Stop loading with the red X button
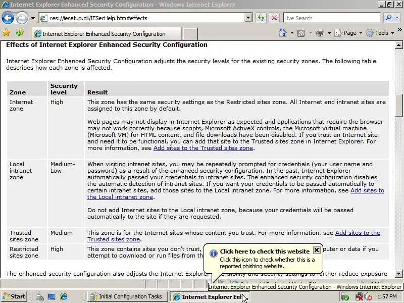 click(x=274, y=18)
